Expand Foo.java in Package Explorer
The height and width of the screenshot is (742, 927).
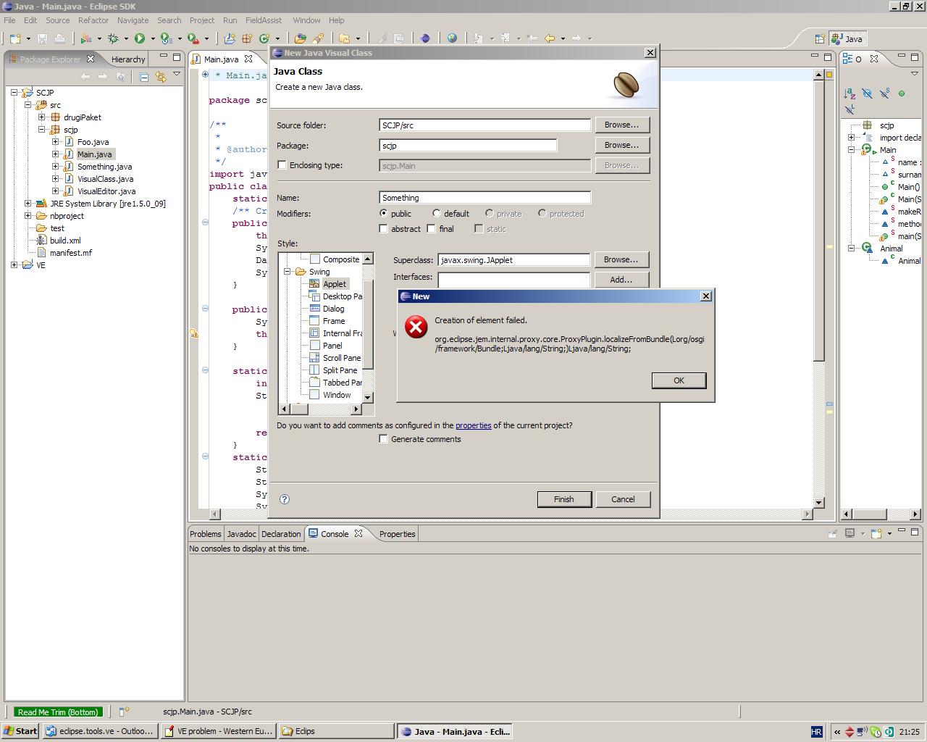point(56,142)
